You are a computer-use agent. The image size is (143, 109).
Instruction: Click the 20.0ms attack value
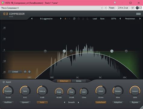[101, 98]
